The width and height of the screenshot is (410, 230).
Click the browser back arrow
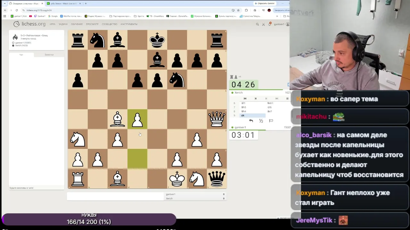click(5, 10)
